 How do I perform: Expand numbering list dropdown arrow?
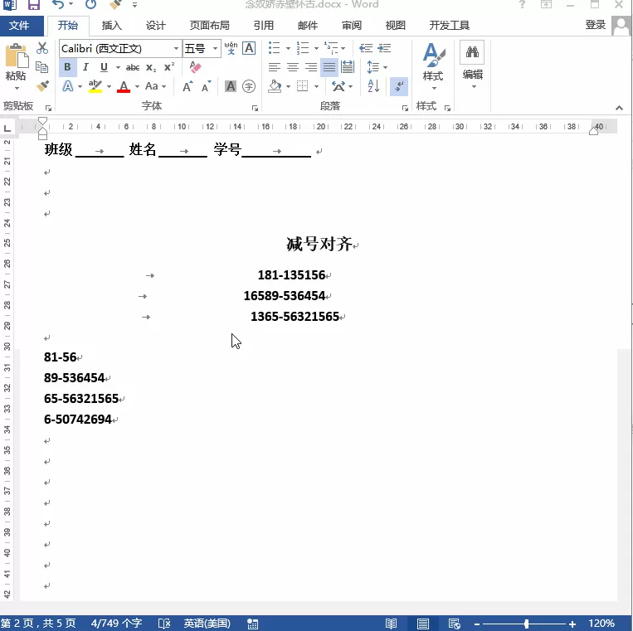point(316,48)
